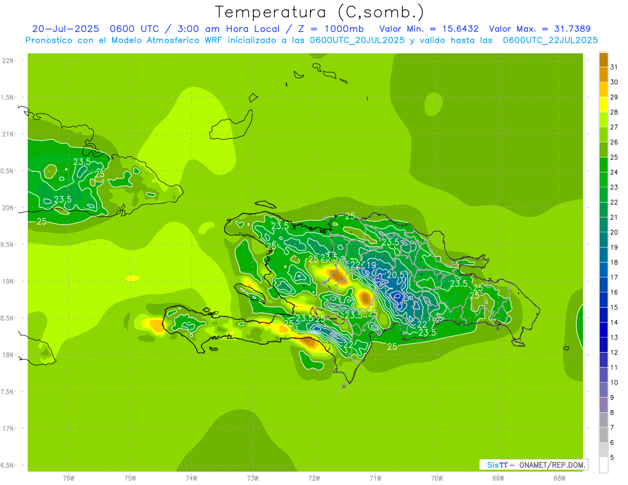Click the 'Temperatura (C,somb.)' map title
The width and height of the screenshot is (628, 485).
coord(319,12)
